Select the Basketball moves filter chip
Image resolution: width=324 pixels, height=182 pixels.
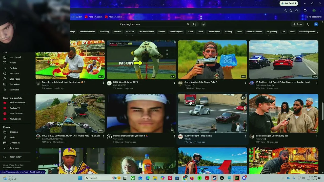87,32
